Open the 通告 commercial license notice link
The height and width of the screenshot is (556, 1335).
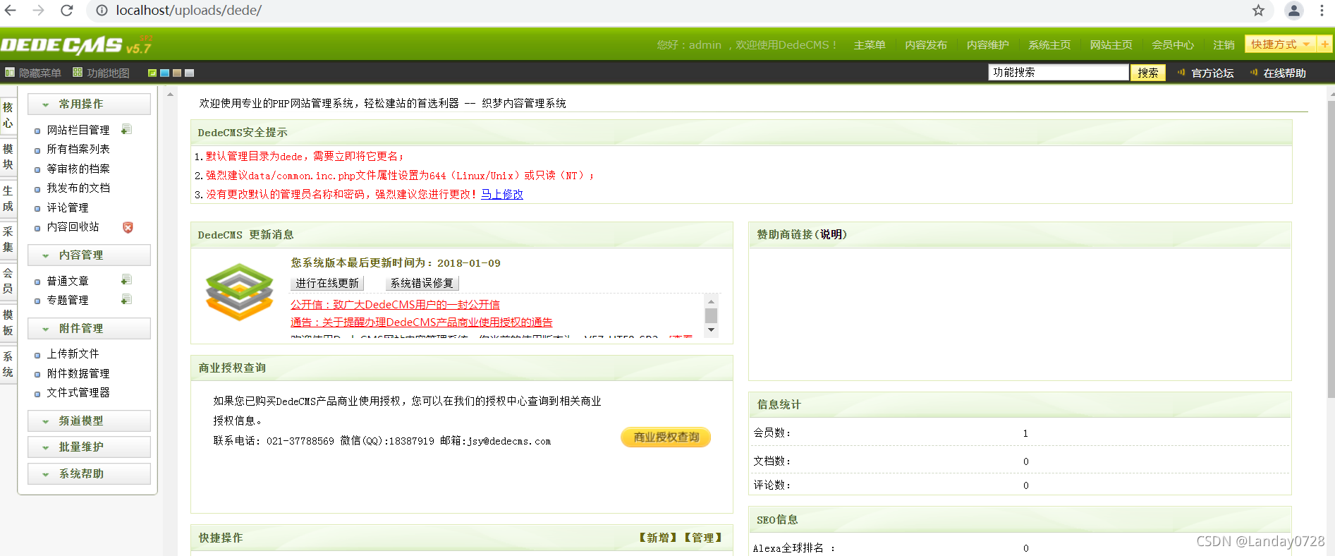422,322
